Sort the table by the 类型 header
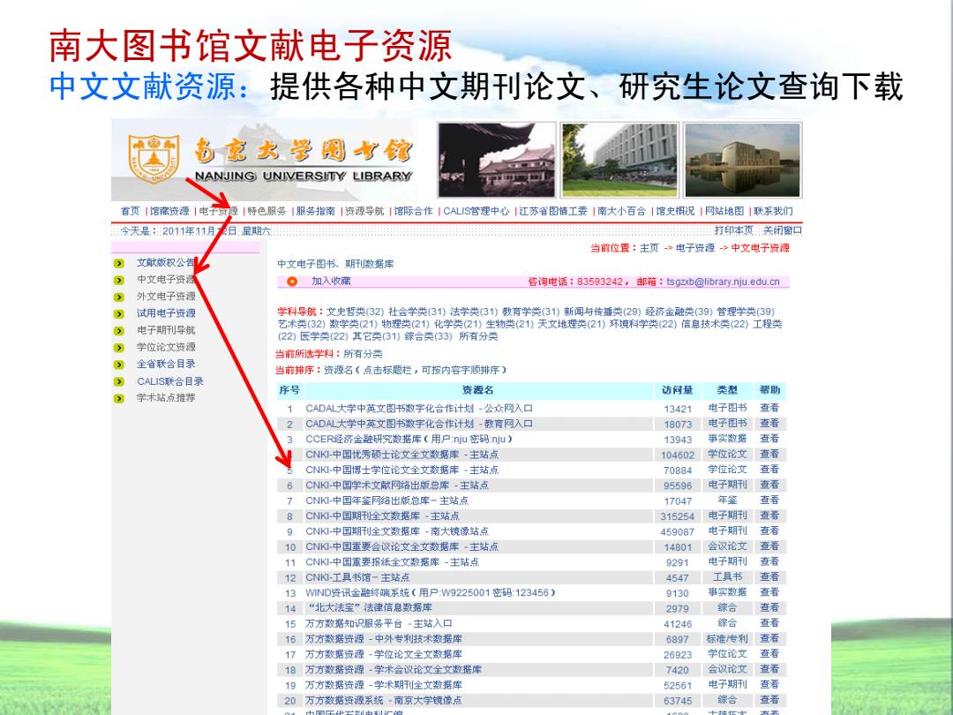This screenshot has width=953, height=715. point(727,390)
